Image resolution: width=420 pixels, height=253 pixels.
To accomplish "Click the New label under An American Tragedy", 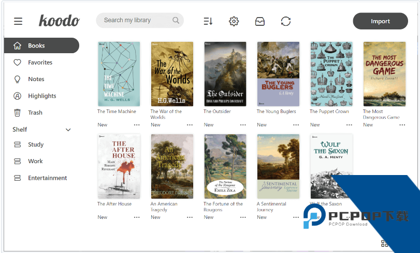I will (155, 217).
